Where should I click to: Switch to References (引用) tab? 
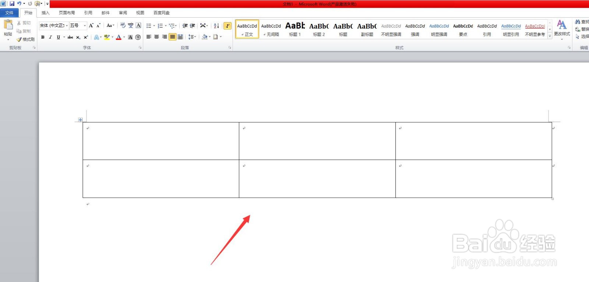pyautogui.click(x=88, y=13)
